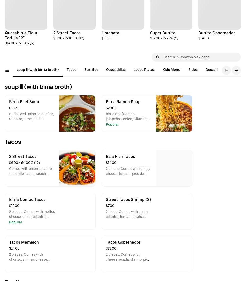Click the left arrow category button
246x281 pixels.
click(x=226, y=70)
